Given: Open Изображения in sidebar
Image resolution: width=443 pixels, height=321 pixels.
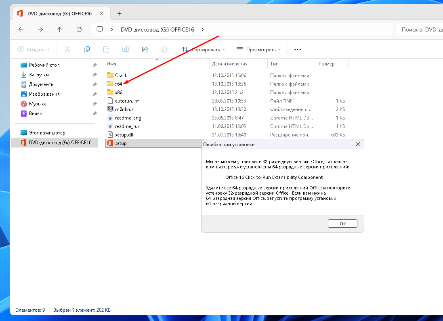Looking at the screenshot, I should (44, 94).
